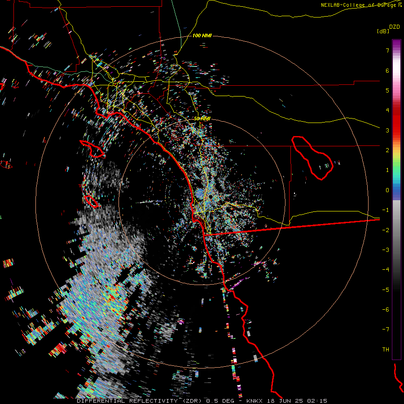Screen dimensions: 404x404
Task: Click the 6 value on the dB scale
Action: tap(387, 70)
